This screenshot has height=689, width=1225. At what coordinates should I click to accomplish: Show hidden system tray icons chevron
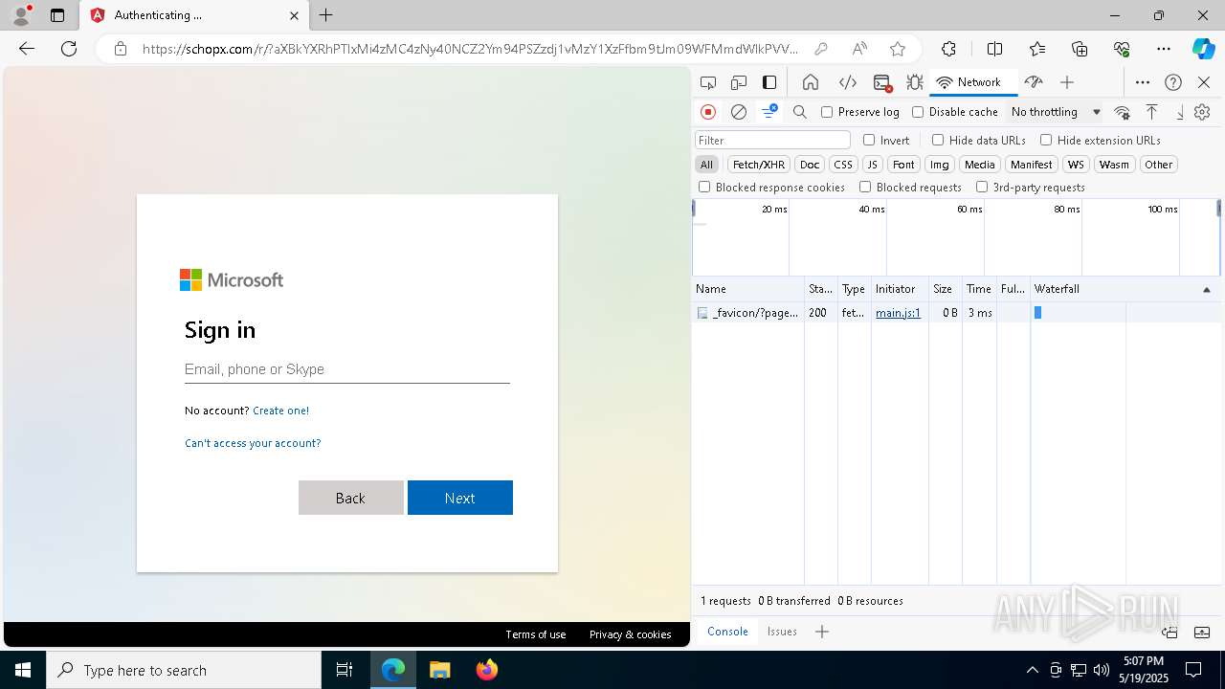[1032, 670]
